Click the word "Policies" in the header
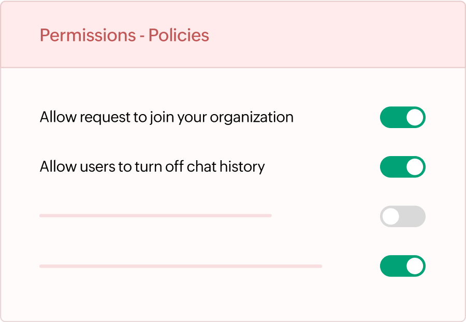 point(179,35)
